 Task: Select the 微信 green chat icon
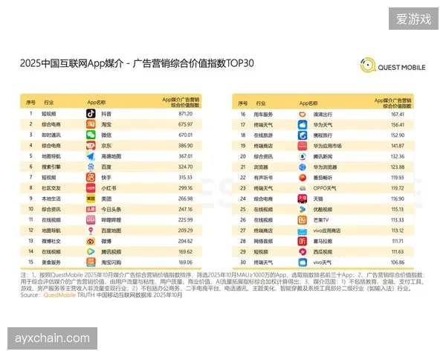click(91, 135)
